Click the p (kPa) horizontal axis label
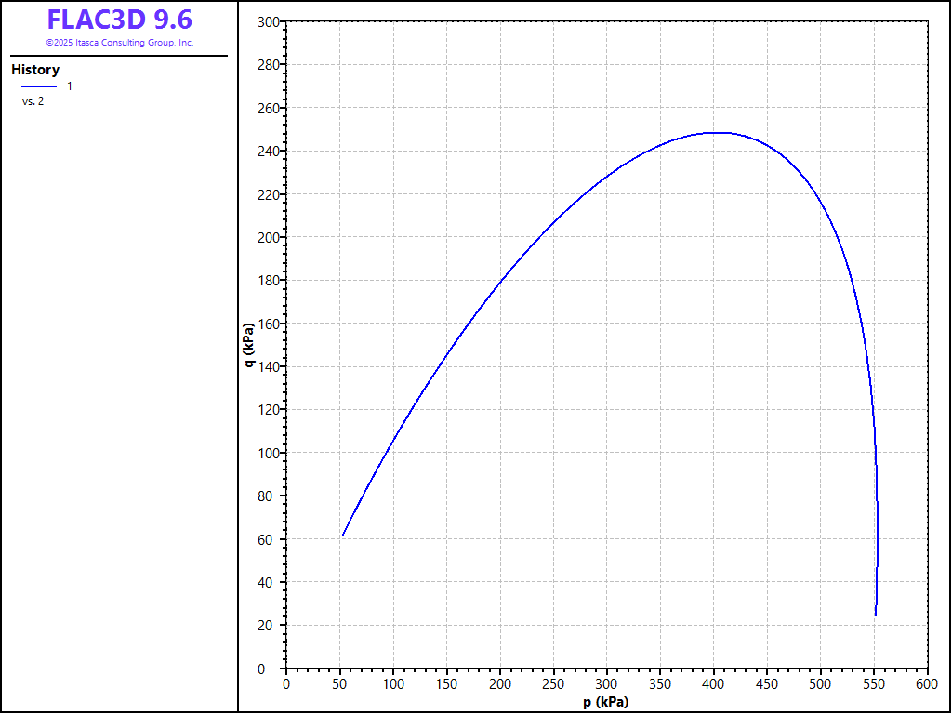 [x=606, y=702]
